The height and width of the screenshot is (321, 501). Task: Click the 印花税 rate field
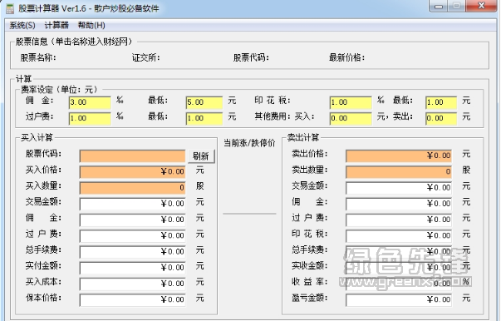(x=351, y=102)
